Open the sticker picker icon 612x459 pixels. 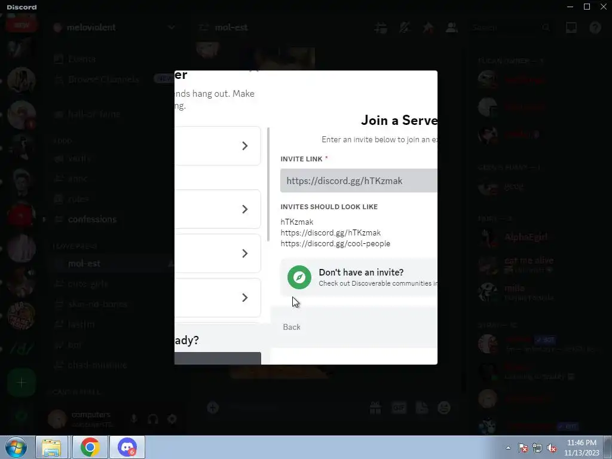coord(421,408)
